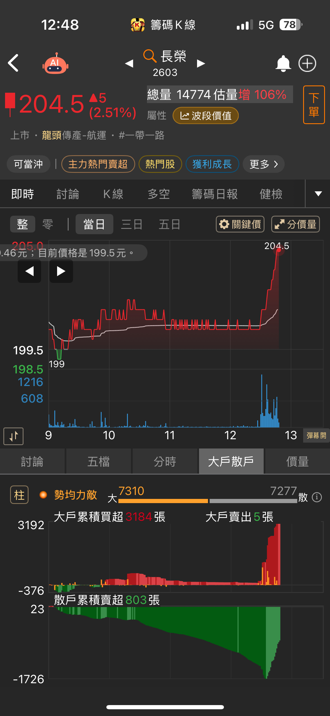330x716 pixels.
Task: Open 五檔 sub-tab
Action: [99, 461]
